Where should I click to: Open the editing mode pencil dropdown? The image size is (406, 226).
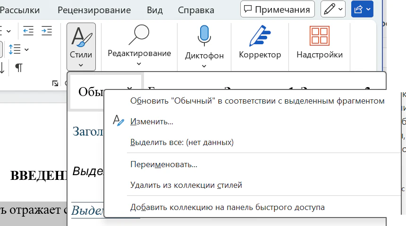click(333, 9)
